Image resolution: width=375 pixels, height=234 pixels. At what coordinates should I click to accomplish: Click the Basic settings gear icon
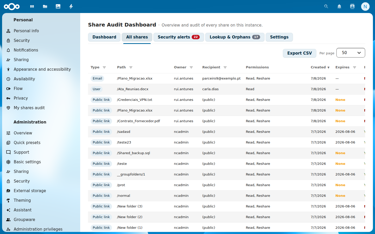pos(8,162)
